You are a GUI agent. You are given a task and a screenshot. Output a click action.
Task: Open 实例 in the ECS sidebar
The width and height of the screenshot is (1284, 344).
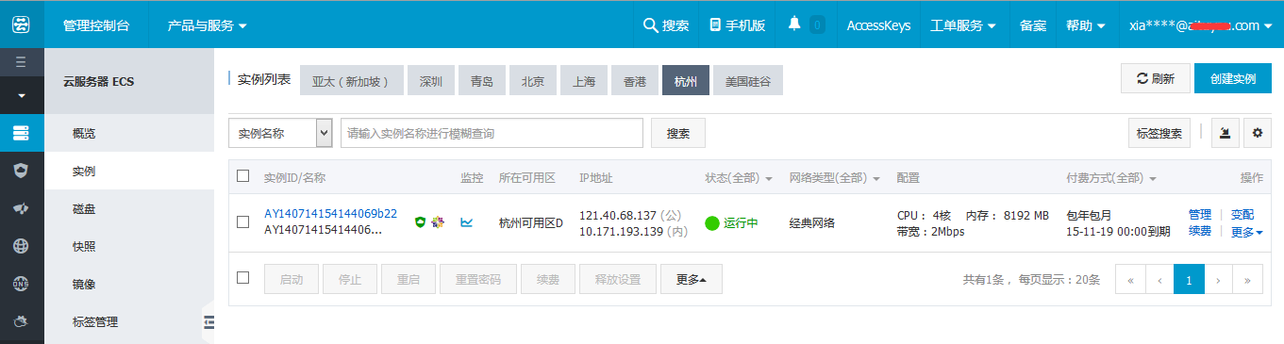pyautogui.click(x=129, y=171)
